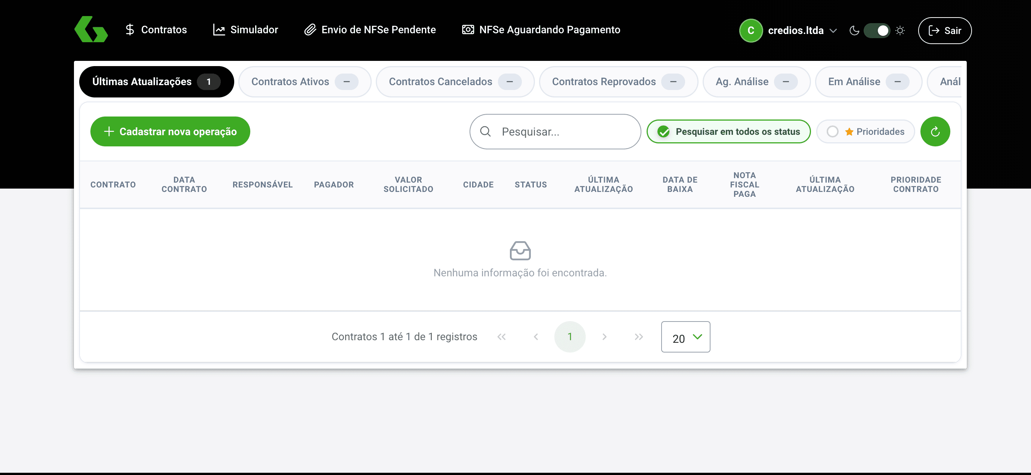Sort by the RESPONSÁVEL column header
This screenshot has height=475, width=1031.
point(263,184)
